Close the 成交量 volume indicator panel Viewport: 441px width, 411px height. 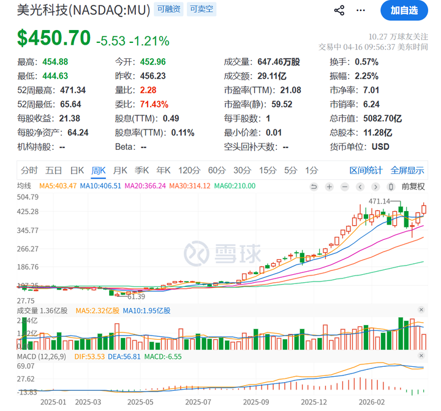pos(421,310)
